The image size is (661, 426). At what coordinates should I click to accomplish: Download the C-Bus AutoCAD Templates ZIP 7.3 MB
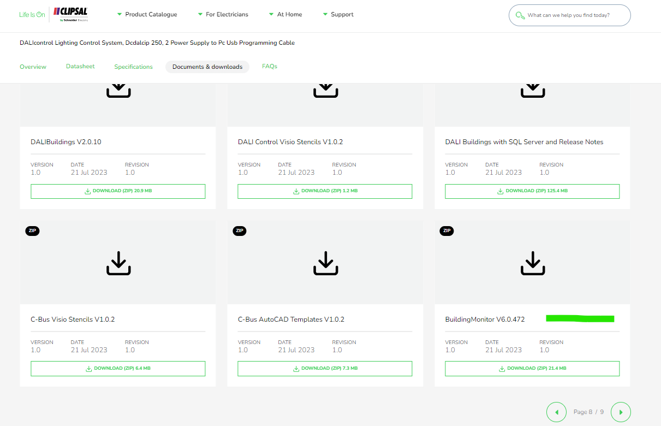click(x=325, y=369)
